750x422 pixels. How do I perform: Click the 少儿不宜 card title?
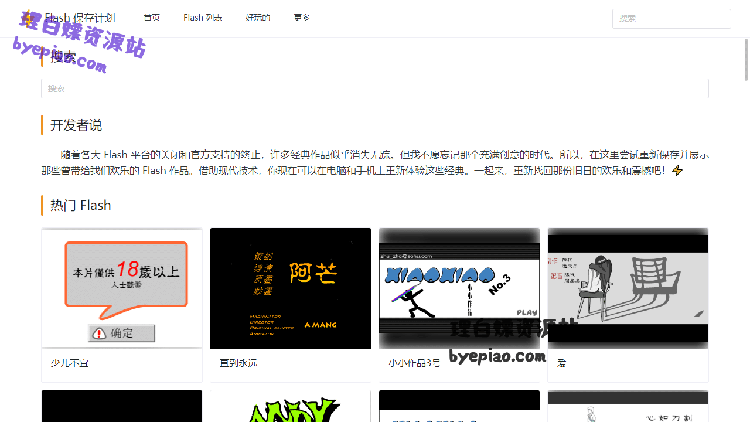click(70, 363)
